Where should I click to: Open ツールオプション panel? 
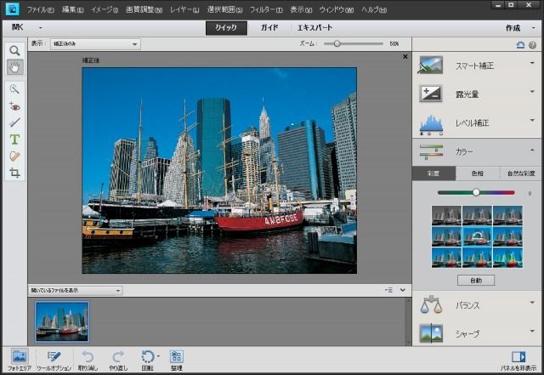tap(54, 360)
